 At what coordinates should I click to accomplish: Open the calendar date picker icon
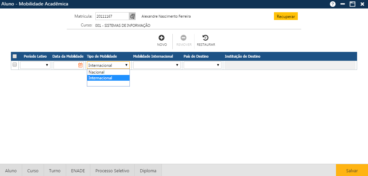[80, 65]
